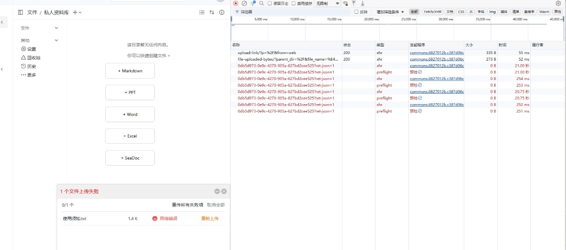Collapse the 其他 section in sidebar
Viewport: 566px width, 250px height.
tap(56, 40)
